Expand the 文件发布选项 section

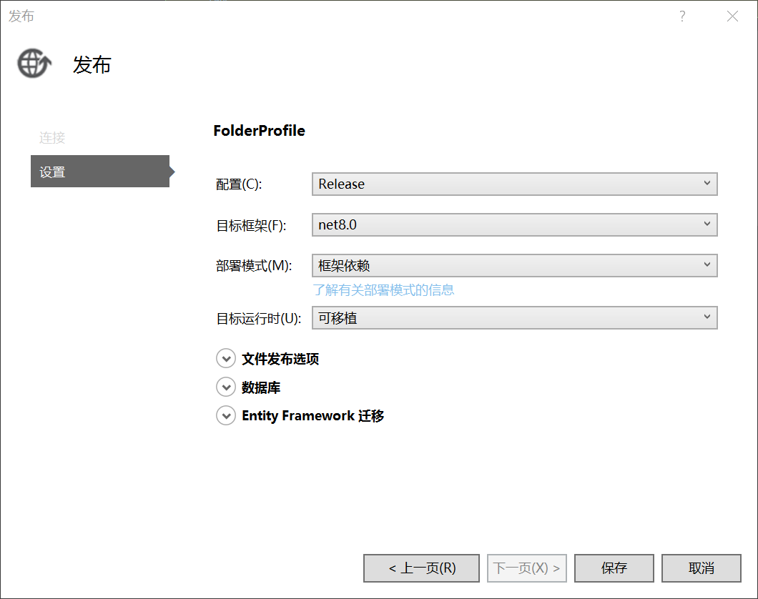(x=226, y=358)
